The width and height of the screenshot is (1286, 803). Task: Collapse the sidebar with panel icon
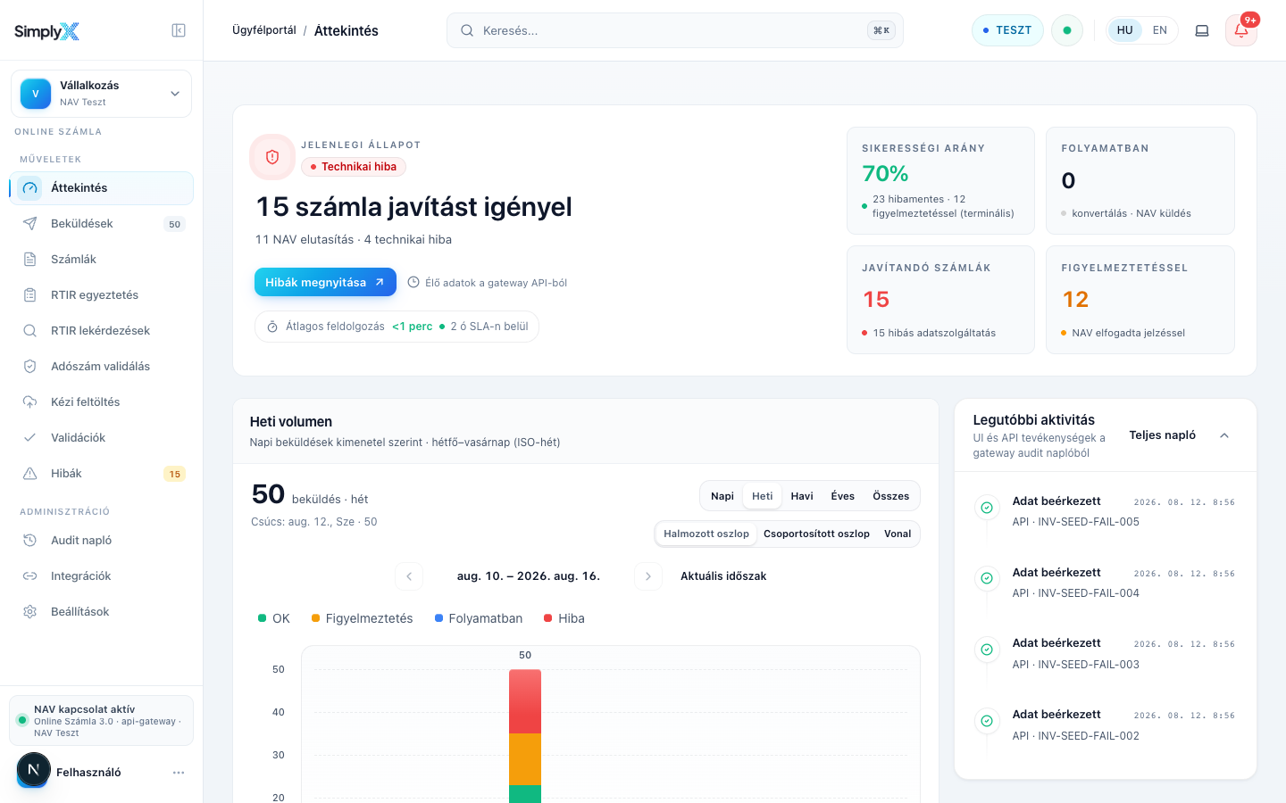pyautogui.click(x=179, y=30)
